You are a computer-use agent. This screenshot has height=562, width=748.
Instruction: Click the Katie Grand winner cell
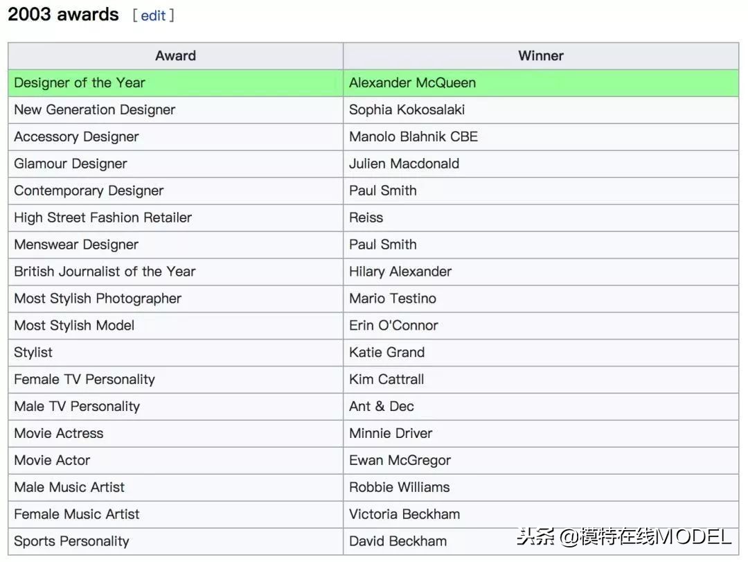coord(386,353)
